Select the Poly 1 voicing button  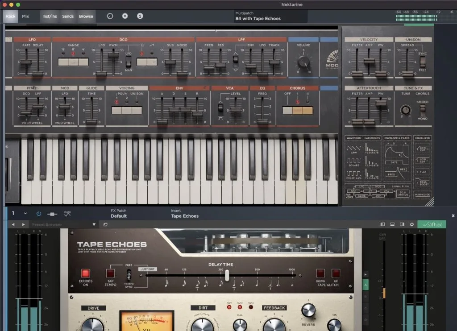pyautogui.click(x=116, y=111)
